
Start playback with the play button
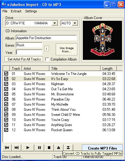(28, 148)
